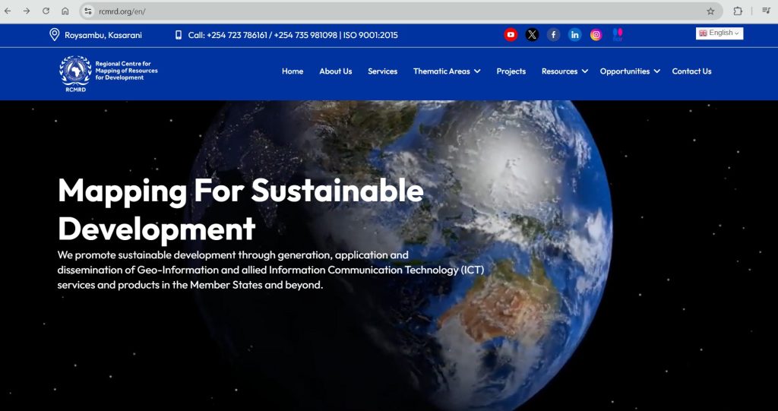This screenshot has height=411, width=778.
Task: Expand the Opportunities dropdown menu
Action: 629,71
